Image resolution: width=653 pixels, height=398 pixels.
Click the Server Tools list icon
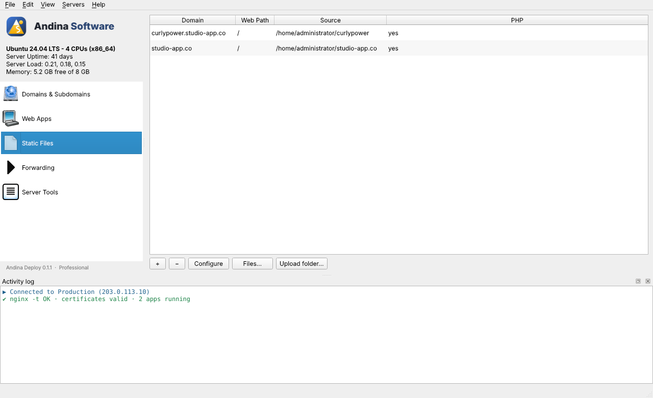point(11,192)
